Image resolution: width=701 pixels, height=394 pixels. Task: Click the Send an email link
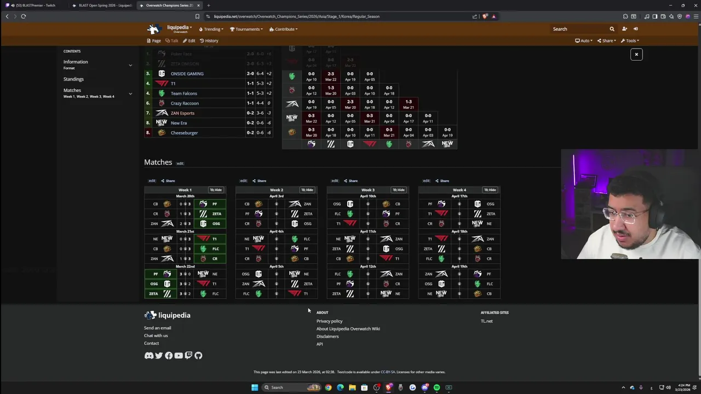pyautogui.click(x=157, y=328)
